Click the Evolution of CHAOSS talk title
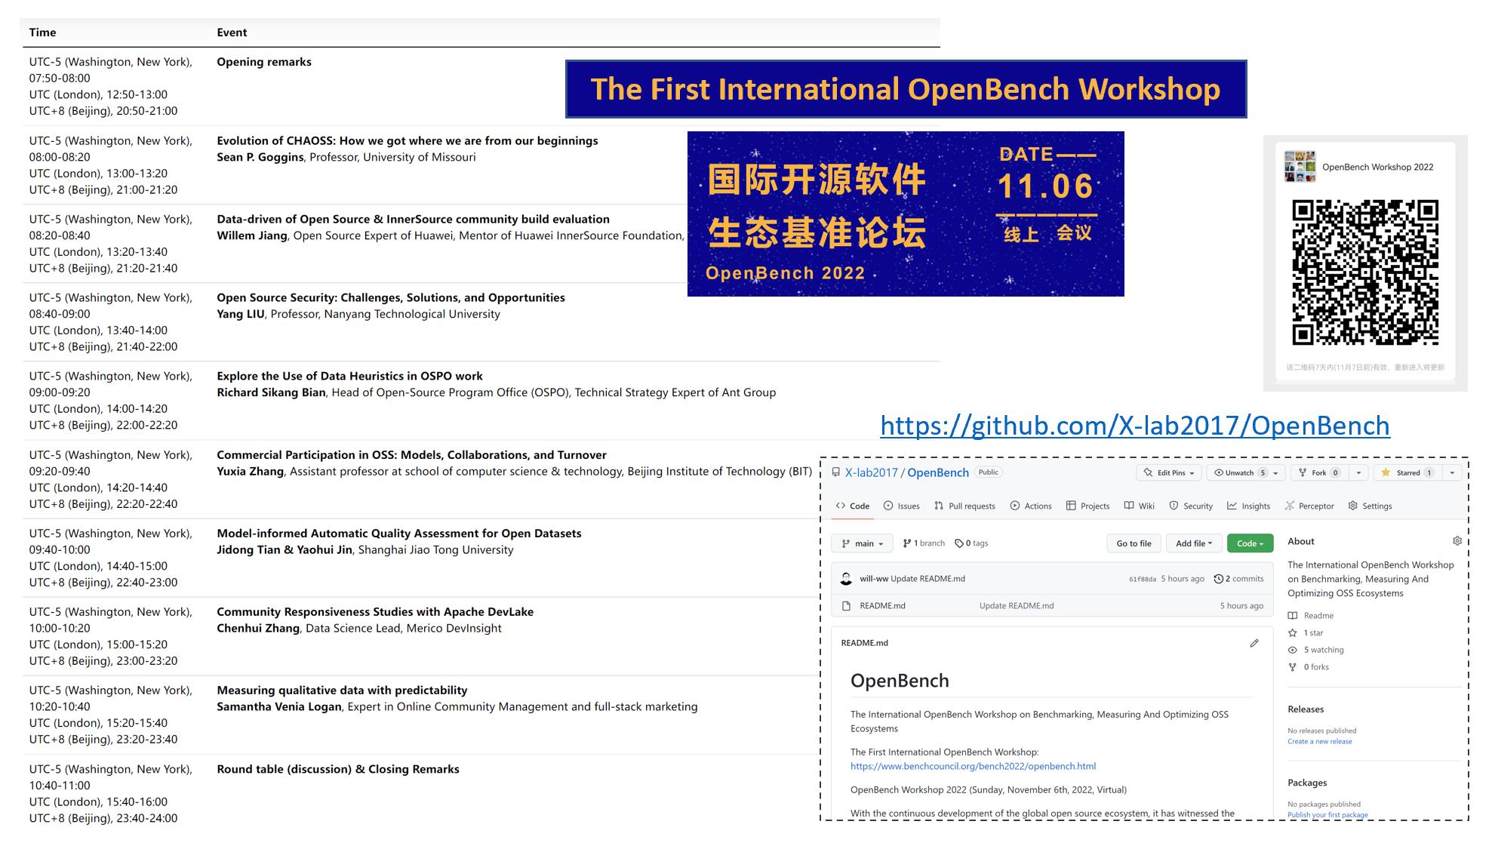The image size is (1495, 849). pos(408,141)
